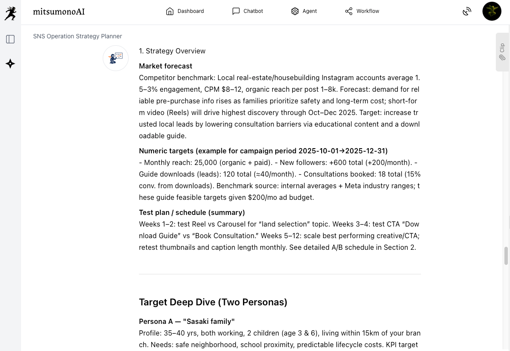Screen dimensions: 510x351
Task: Go to the Agent tab
Action: (x=310, y=11)
